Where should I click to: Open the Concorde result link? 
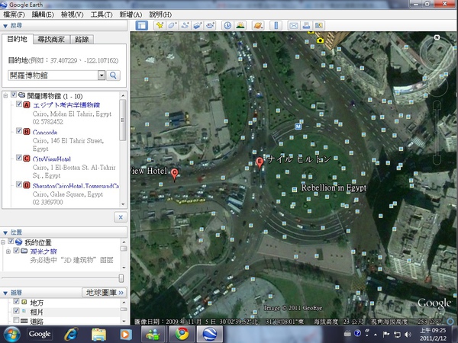coord(45,132)
